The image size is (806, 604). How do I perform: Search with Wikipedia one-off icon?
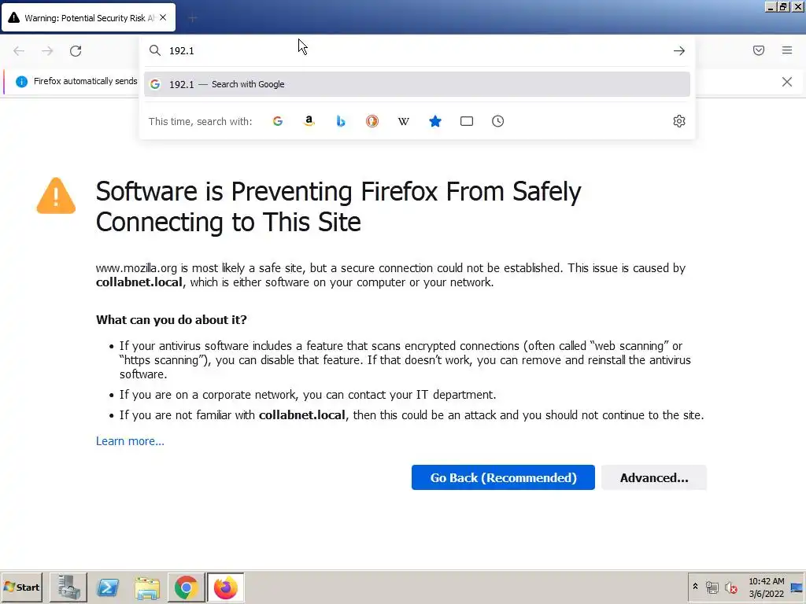coord(404,121)
